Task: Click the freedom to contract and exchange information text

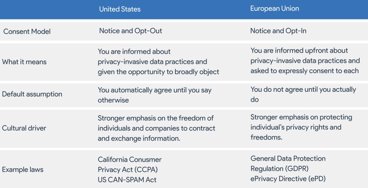Action: (156, 128)
